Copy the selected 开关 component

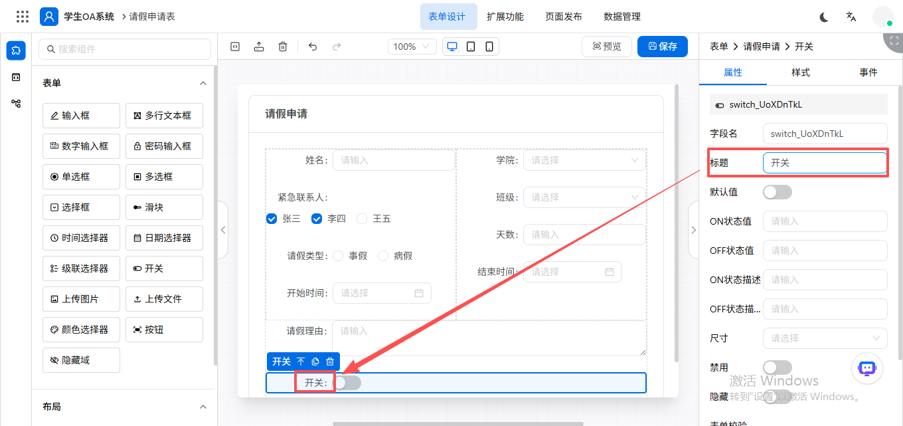coord(315,362)
